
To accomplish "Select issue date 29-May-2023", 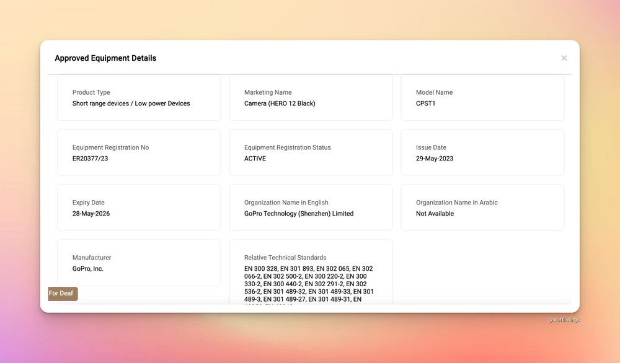I will [435, 159].
